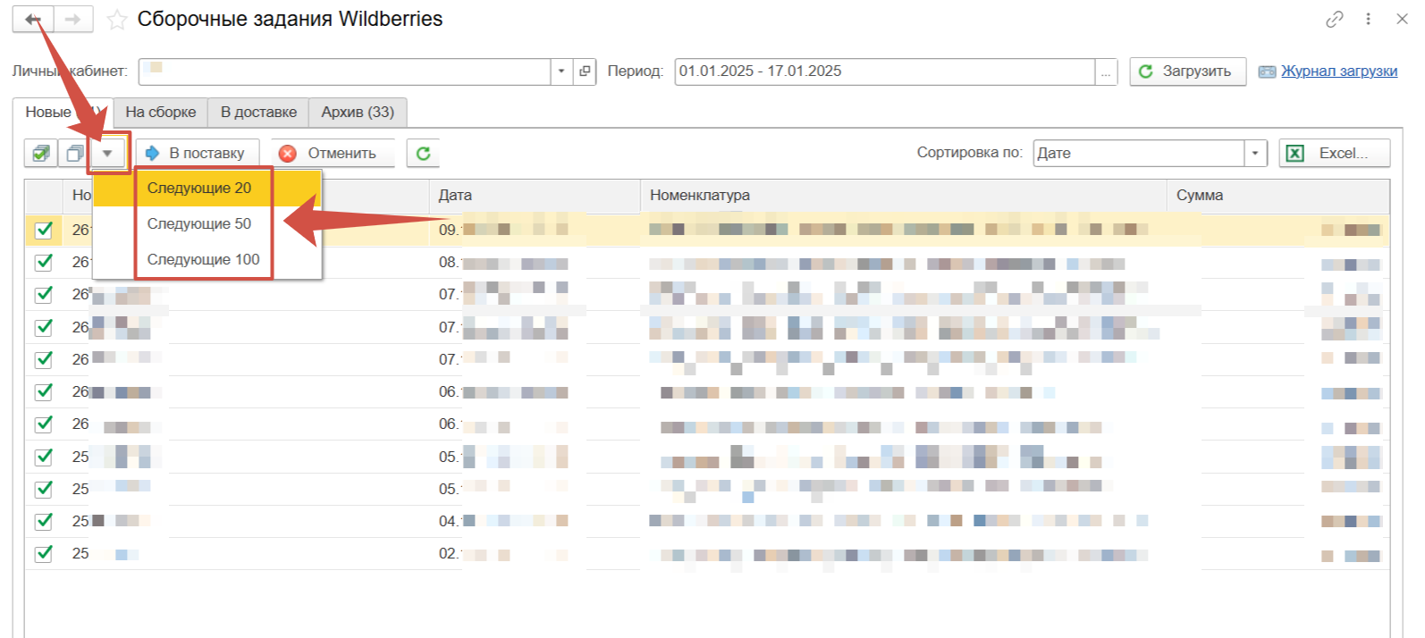Click the Период date range field
Screen dimensions: 1425x638
pos(884,71)
